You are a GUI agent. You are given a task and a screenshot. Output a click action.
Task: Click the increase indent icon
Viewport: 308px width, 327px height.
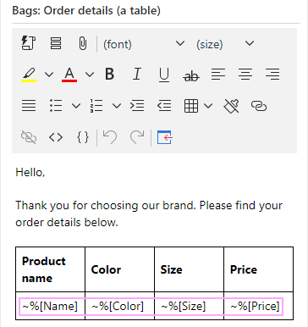[137, 106]
